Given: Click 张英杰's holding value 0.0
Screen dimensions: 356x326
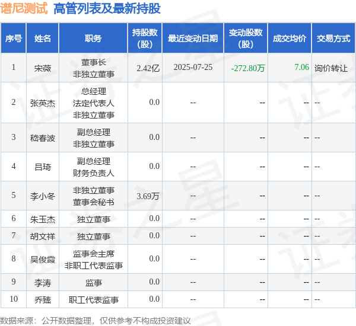Looking at the screenshot, I should (154, 103).
